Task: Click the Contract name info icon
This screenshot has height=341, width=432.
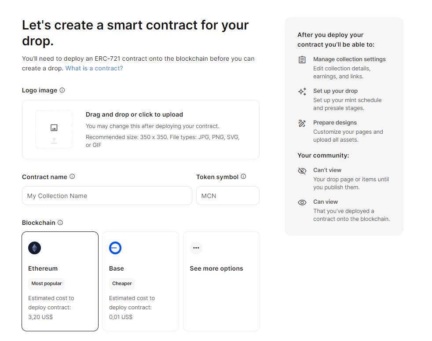Action: click(72, 176)
